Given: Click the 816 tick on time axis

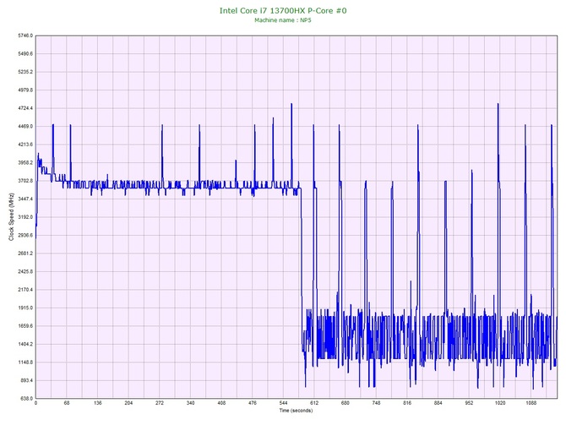Looking at the screenshot, I should [407, 403].
